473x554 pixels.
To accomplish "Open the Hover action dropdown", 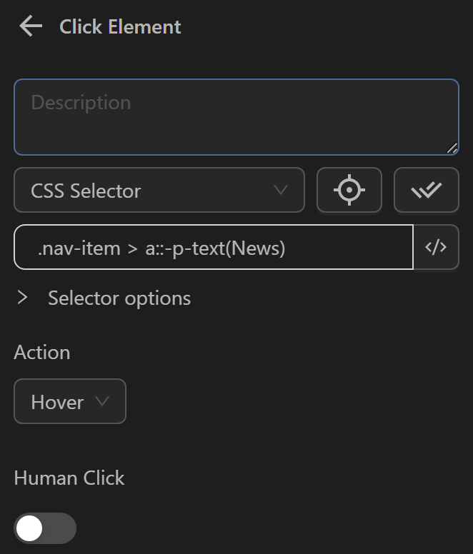I will click(x=69, y=401).
